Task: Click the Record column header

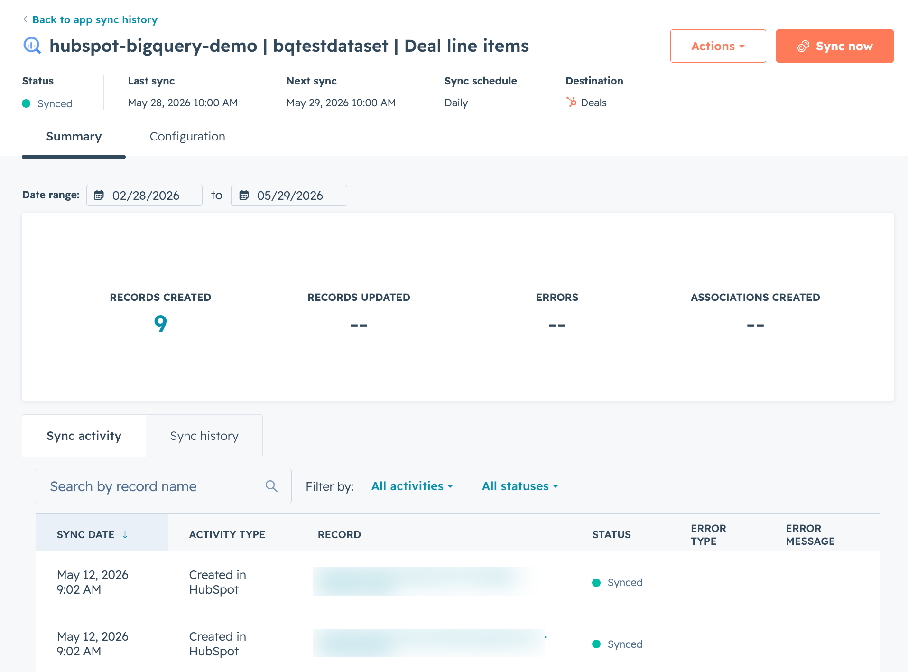Action: 339,534
